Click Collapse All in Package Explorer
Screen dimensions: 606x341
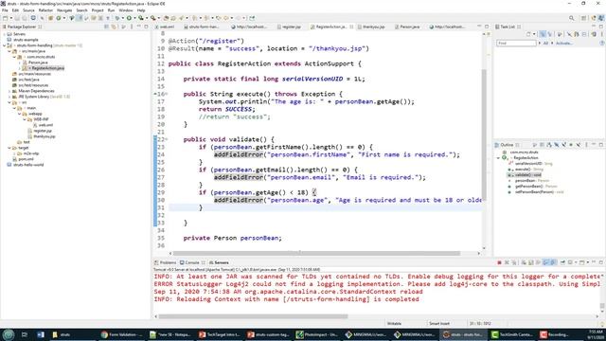107,27
